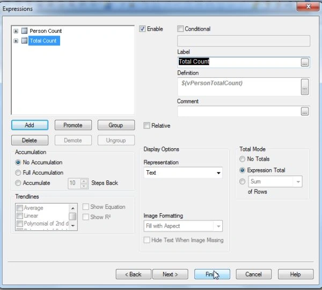
Task: Click the Add expression button
Action: [30, 125]
